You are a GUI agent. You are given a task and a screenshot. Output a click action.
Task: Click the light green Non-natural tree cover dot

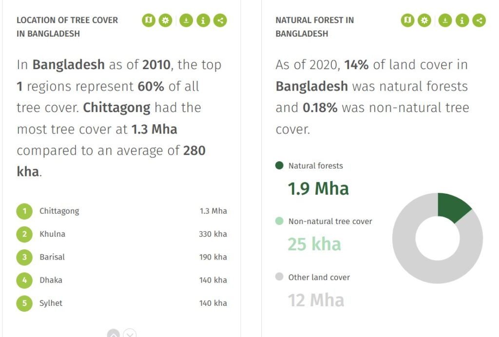[279, 221]
